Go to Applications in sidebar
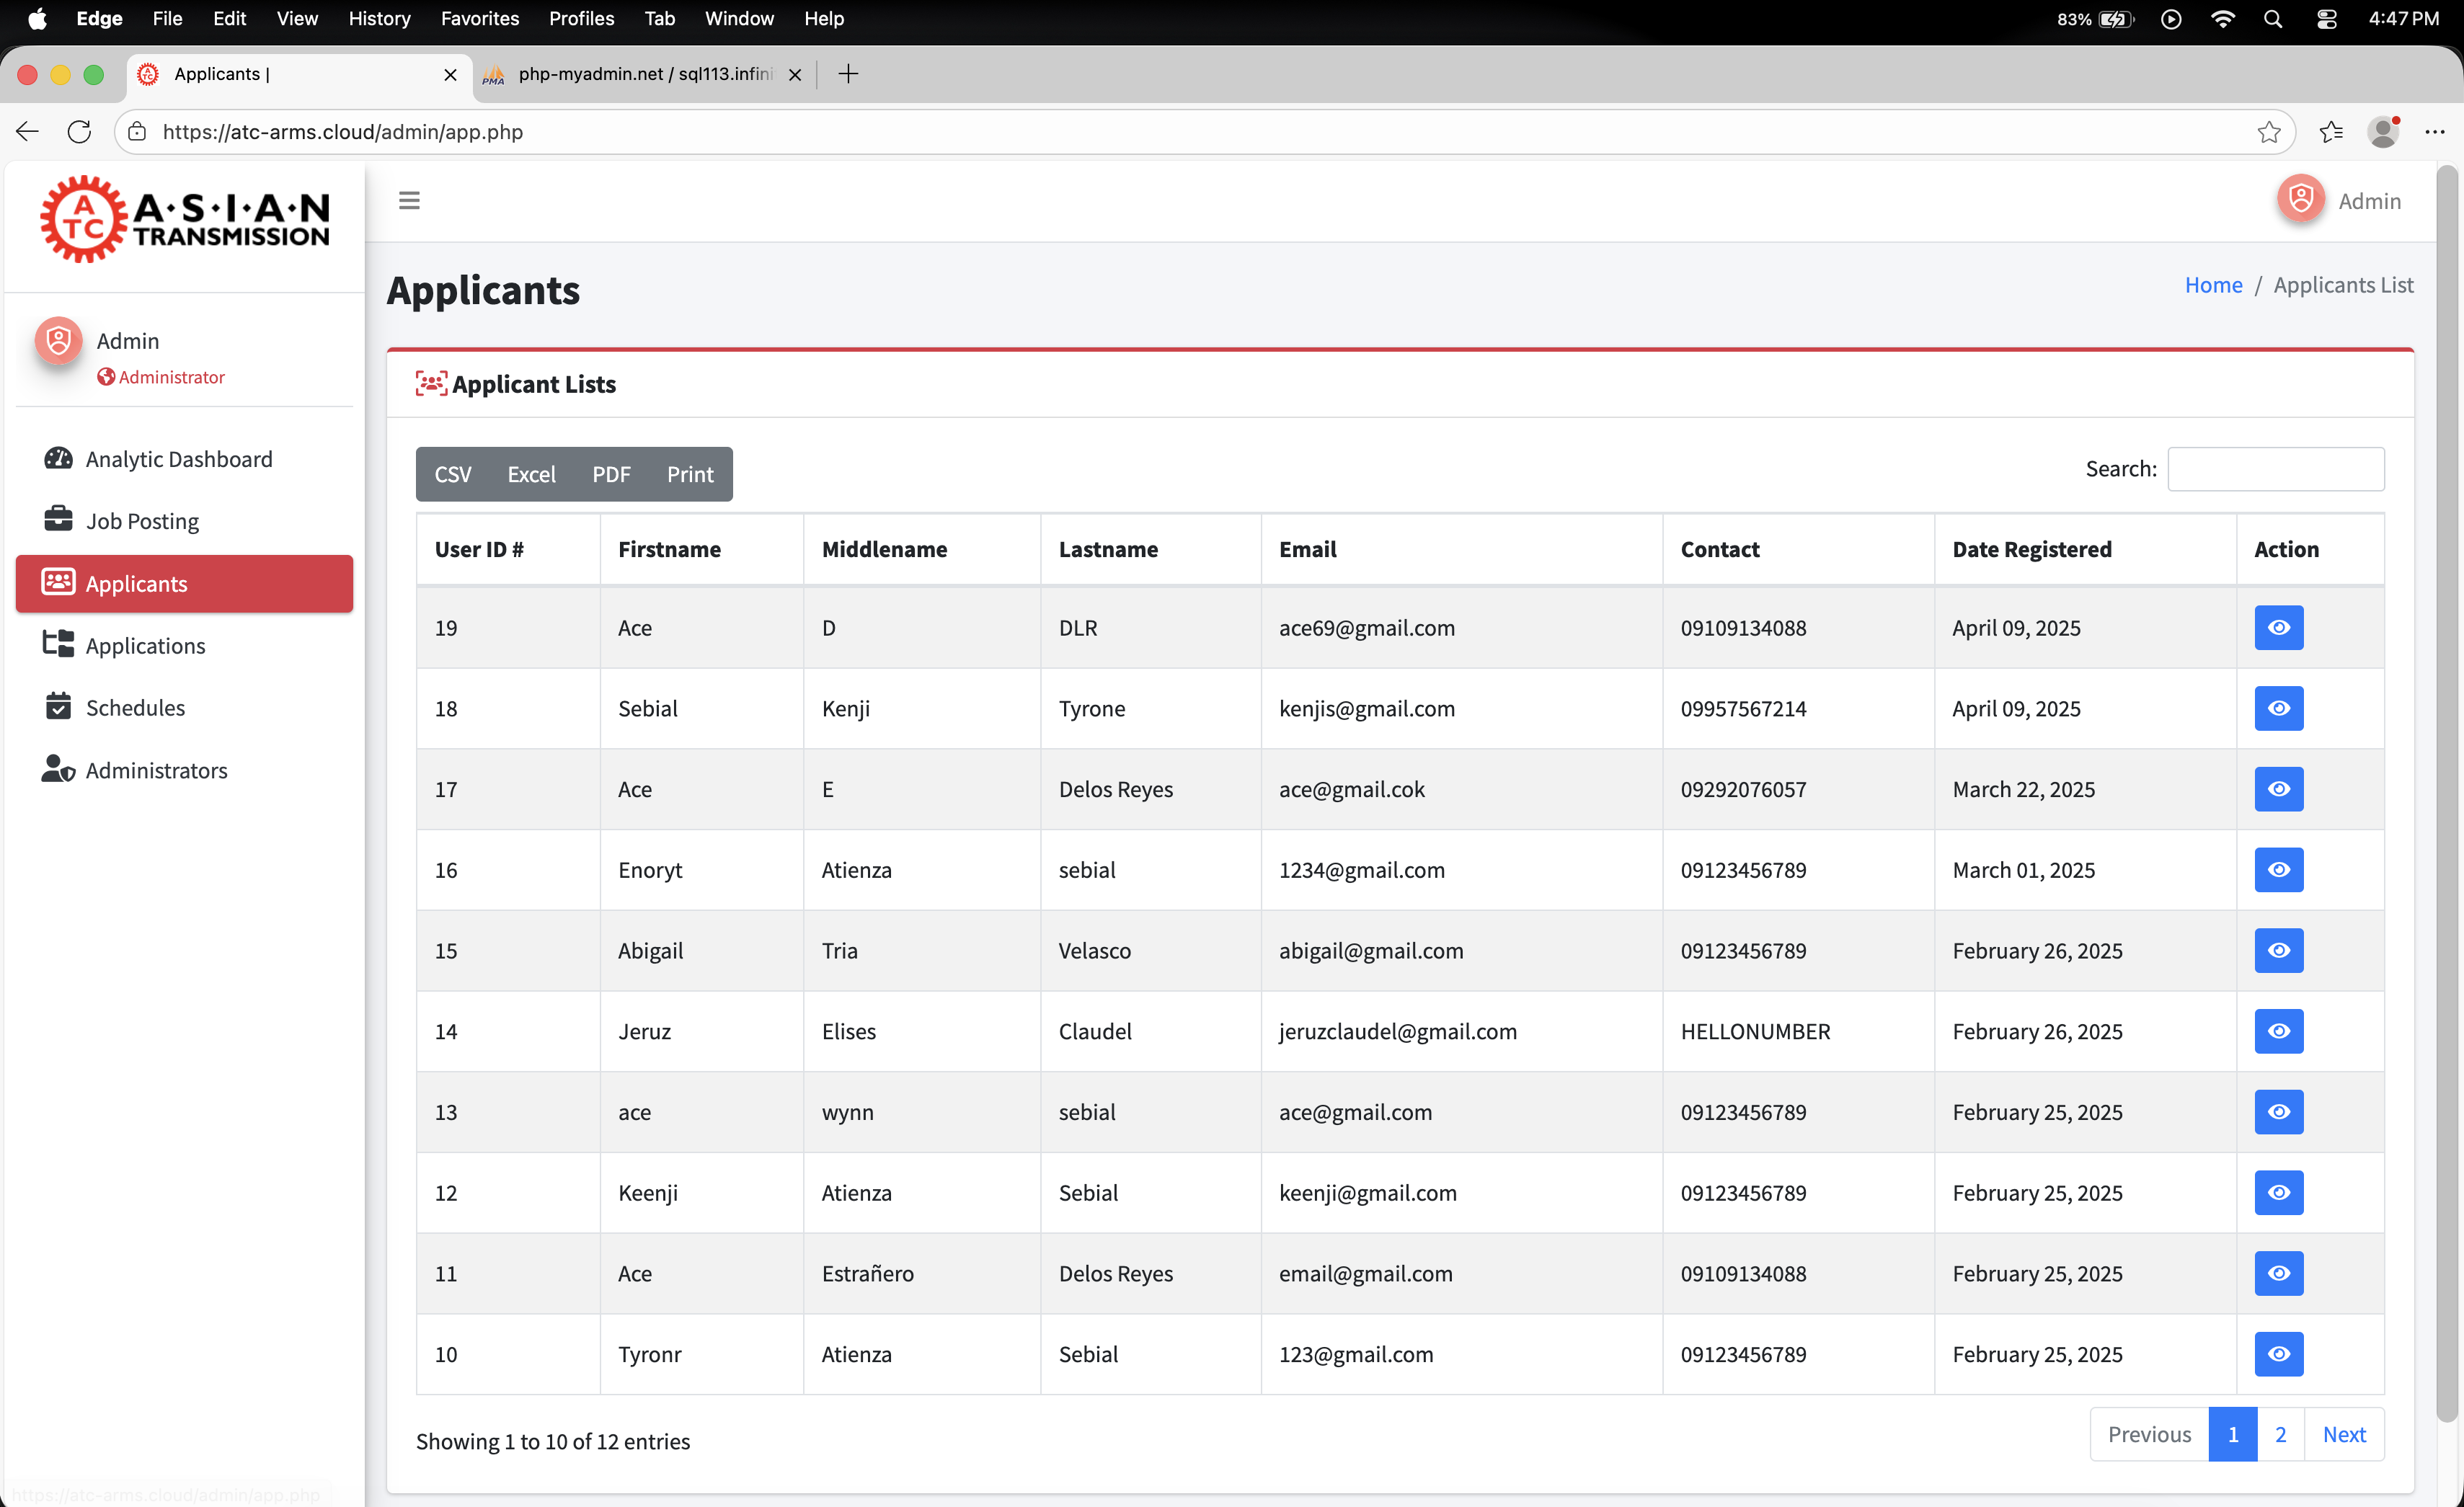This screenshot has height=1507, width=2464. point(145,646)
